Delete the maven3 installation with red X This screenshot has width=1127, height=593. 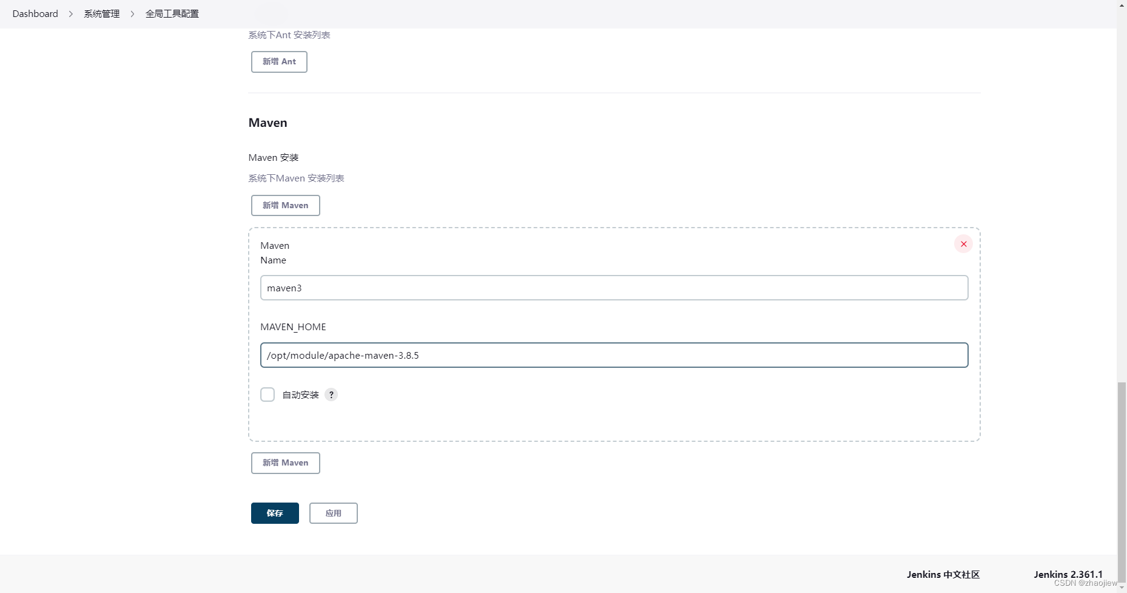point(963,244)
